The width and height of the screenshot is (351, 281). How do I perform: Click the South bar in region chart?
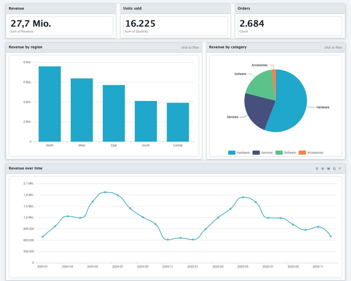click(x=146, y=121)
